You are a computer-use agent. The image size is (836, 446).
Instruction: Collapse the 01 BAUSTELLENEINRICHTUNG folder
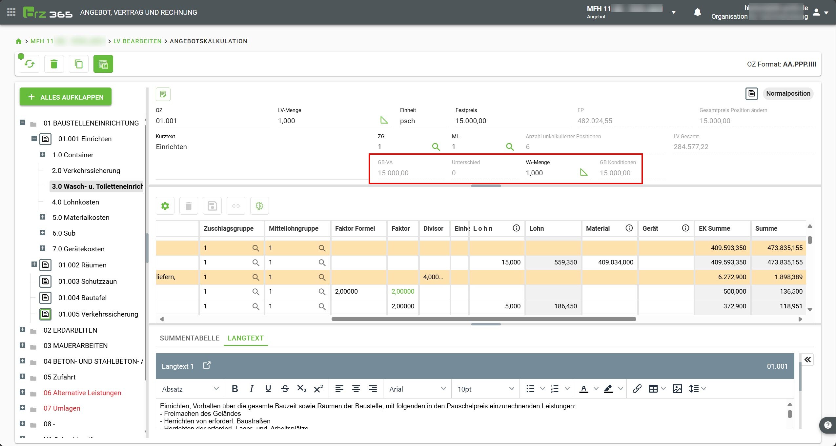pos(22,123)
